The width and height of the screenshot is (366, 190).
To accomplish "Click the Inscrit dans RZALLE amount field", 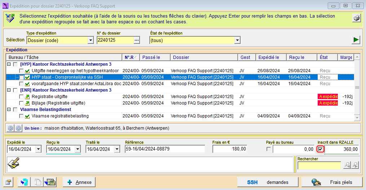I will tap(341, 149).
